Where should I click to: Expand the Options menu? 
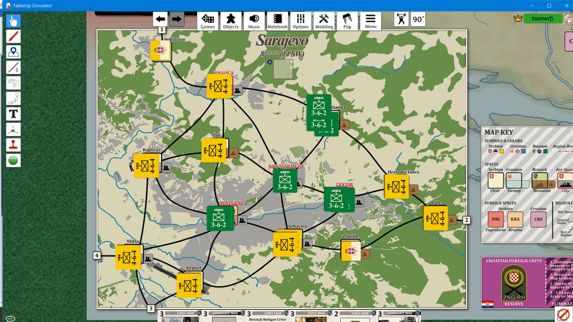pyautogui.click(x=300, y=21)
